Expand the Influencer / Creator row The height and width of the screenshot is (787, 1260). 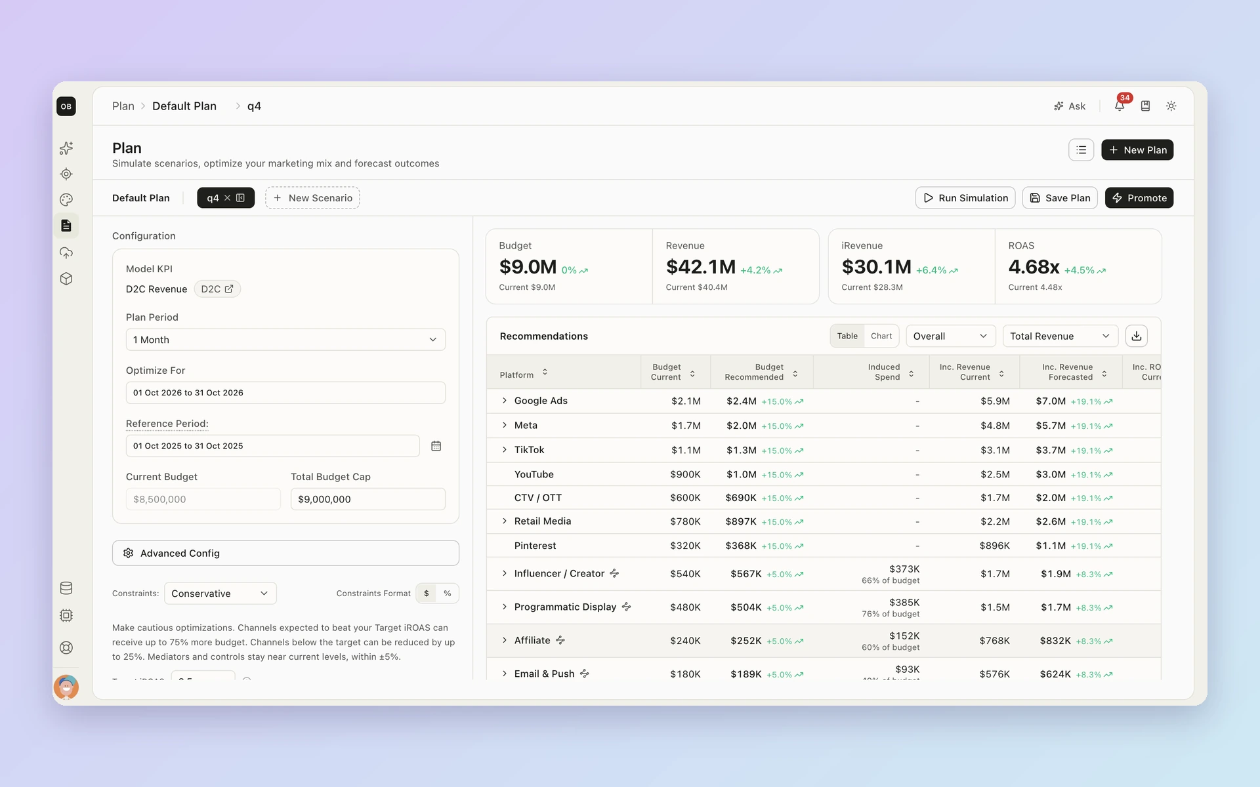505,574
